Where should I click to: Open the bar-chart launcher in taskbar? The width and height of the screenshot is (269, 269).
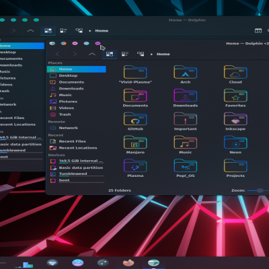pyautogui.click(x=25, y=264)
